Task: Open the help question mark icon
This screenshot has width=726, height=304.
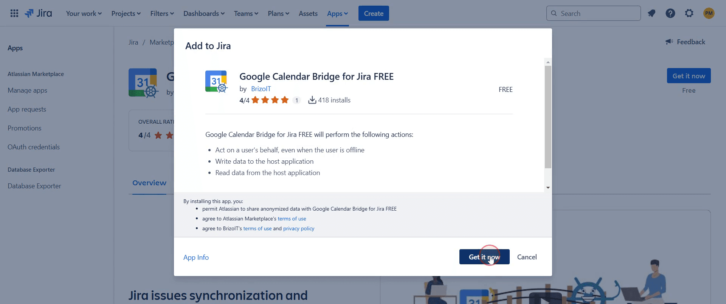Action: pos(670,14)
